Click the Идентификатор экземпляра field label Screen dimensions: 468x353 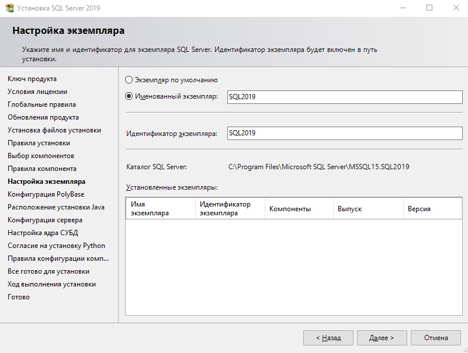click(172, 134)
